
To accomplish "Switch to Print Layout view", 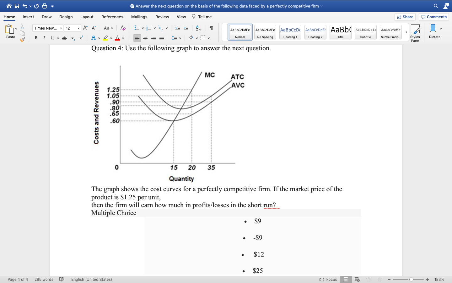I will tap(346, 279).
